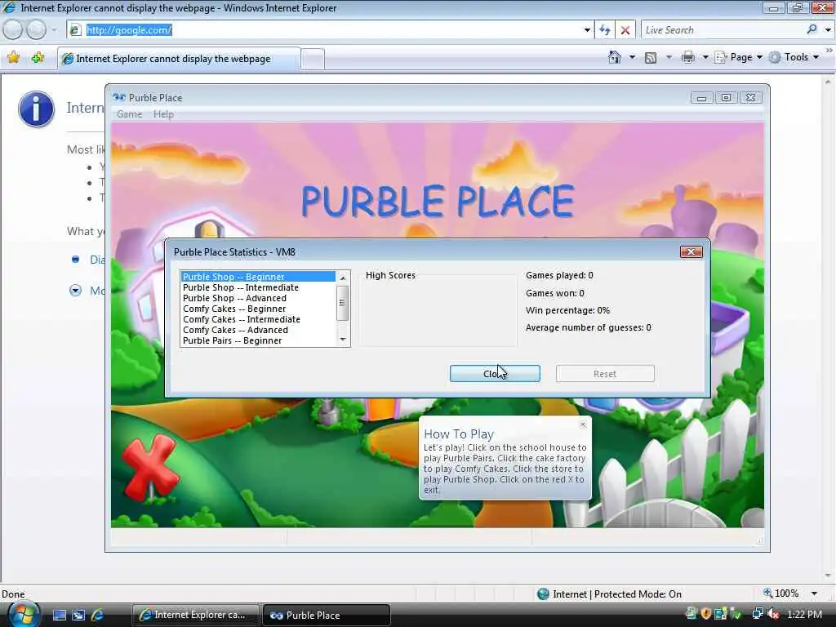Close the Statistics dialog with red X
Image resolution: width=836 pixels, height=627 pixels.
(691, 251)
